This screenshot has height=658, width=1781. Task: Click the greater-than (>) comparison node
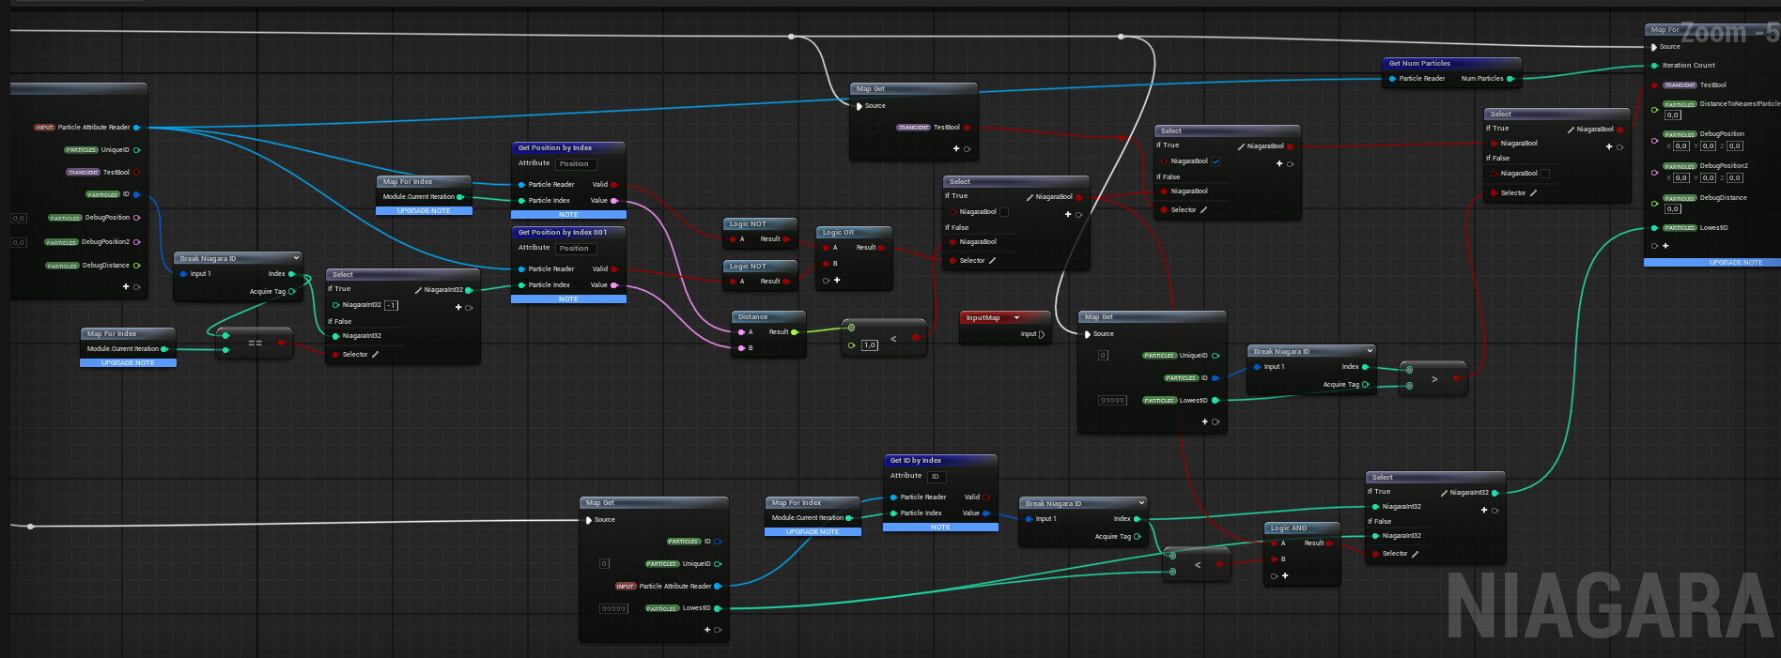pos(1433,379)
